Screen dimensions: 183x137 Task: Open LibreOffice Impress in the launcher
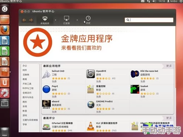click(x=5, y=62)
